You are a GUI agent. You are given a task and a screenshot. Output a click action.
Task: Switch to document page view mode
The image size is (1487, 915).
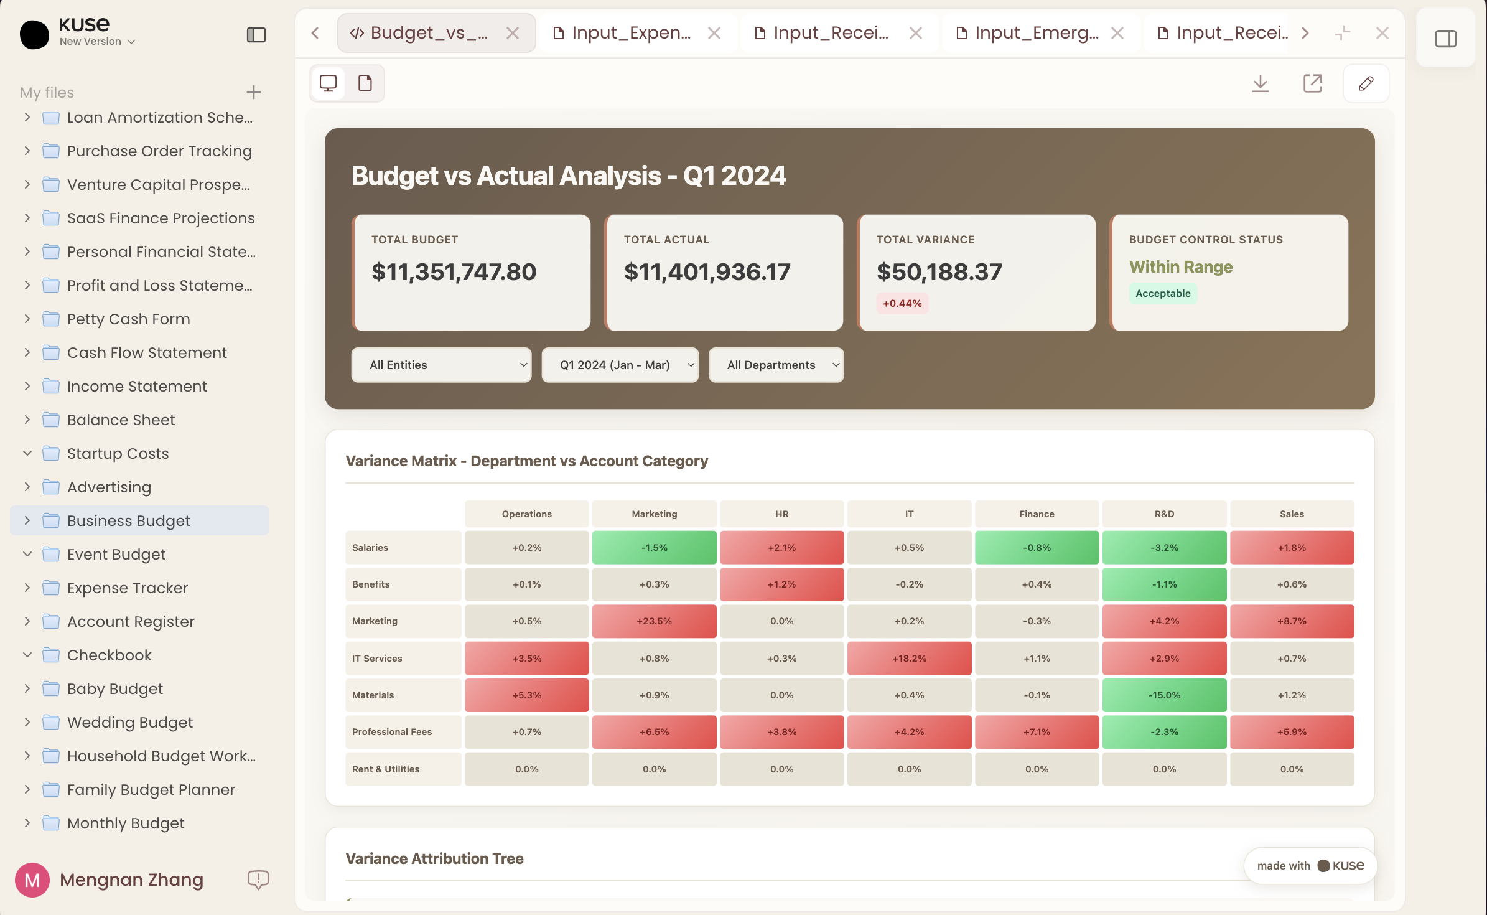[365, 83]
